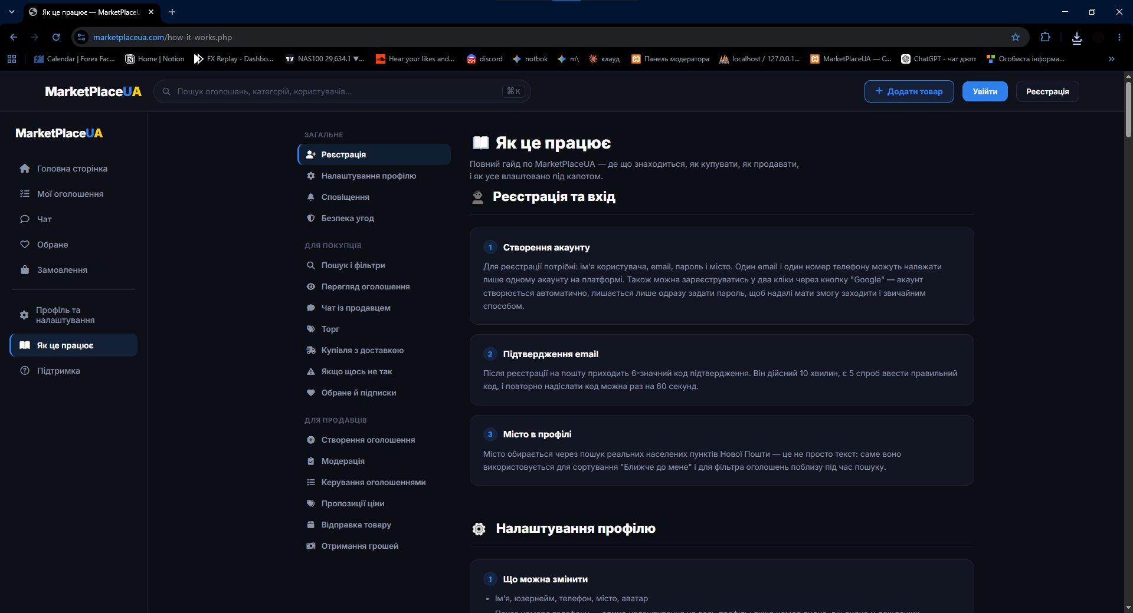Select the Отримання грошей banknote icon
The width and height of the screenshot is (1133, 613).
coord(311,546)
